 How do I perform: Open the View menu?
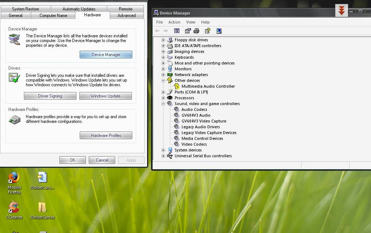pyautogui.click(x=191, y=22)
